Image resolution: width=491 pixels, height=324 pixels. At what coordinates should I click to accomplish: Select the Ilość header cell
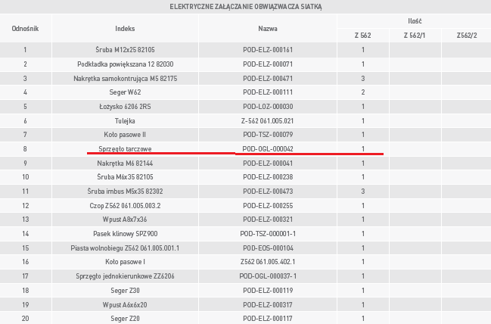click(415, 21)
